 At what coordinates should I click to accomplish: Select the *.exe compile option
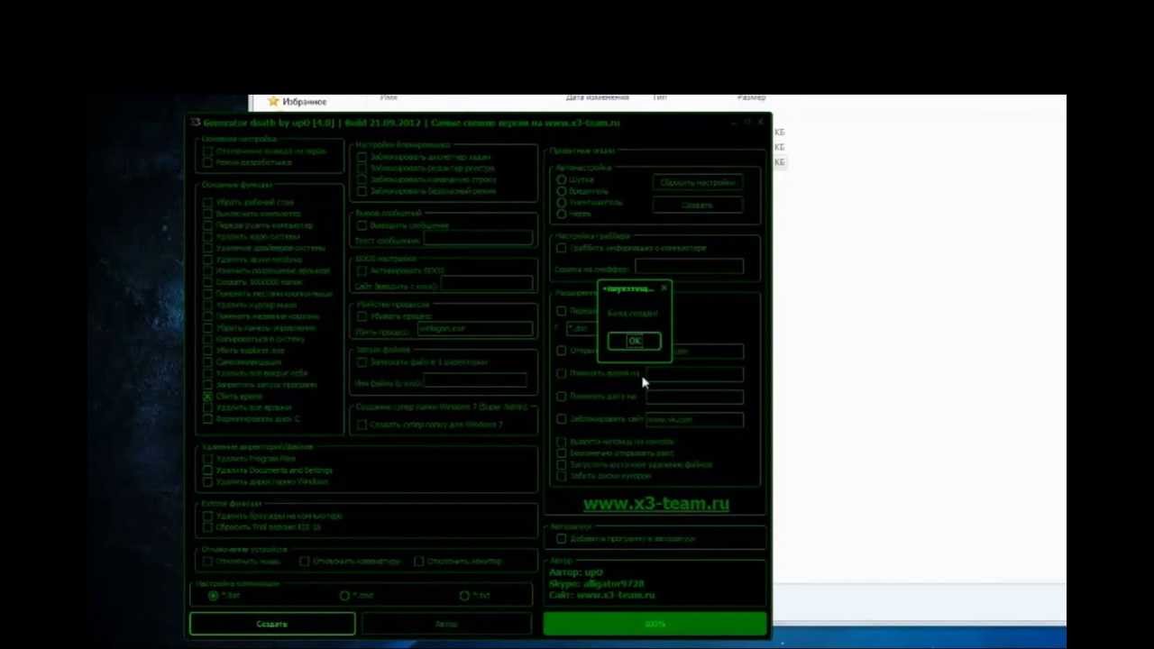[x=344, y=596]
